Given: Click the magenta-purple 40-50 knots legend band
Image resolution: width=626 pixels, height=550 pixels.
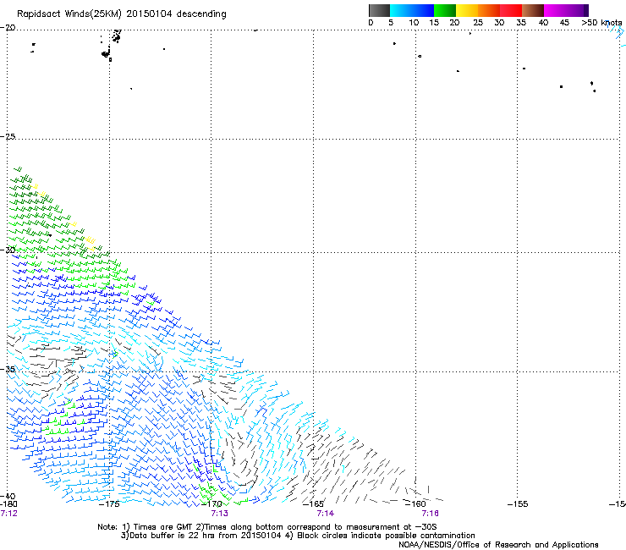Looking at the screenshot, I should (566, 10).
